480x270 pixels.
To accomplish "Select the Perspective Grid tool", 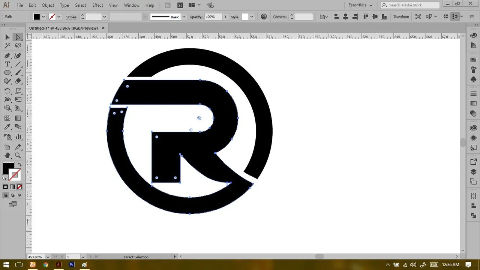I will [x=18, y=108].
